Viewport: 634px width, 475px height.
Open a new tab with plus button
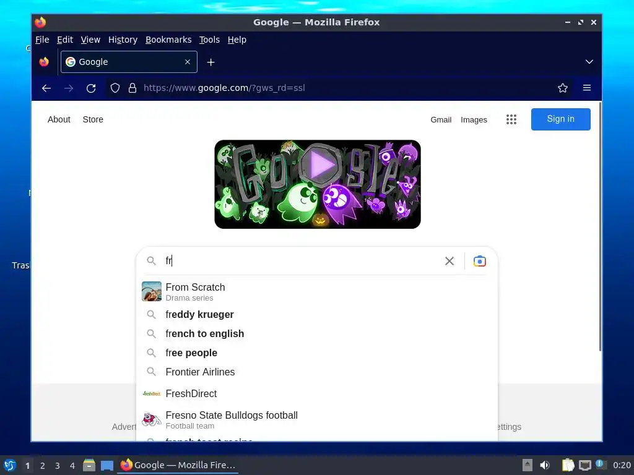pos(211,62)
